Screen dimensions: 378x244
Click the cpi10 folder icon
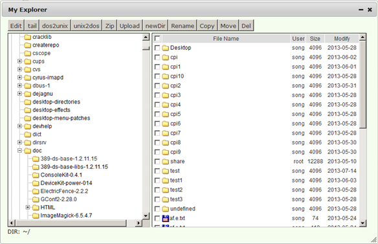coord(166,76)
